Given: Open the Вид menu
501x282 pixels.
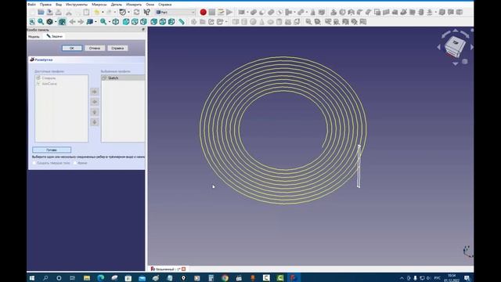Looking at the screenshot, I should coord(59,5).
